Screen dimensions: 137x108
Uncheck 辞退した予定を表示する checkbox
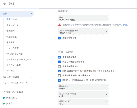pos(59,62)
